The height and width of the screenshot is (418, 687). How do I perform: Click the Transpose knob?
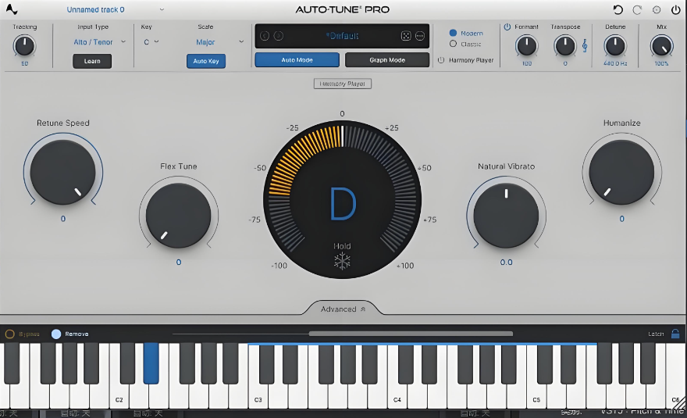(x=565, y=46)
